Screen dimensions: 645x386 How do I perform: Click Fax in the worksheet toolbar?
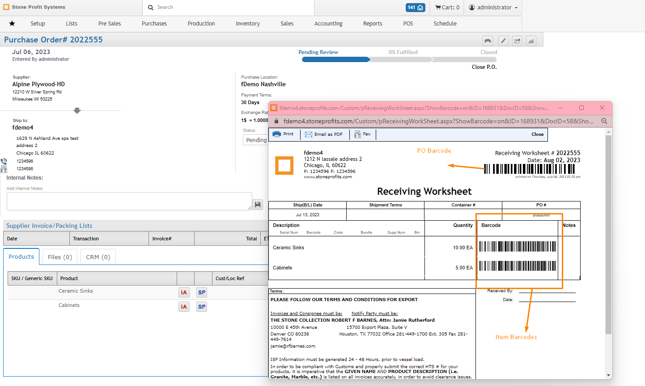(362, 134)
